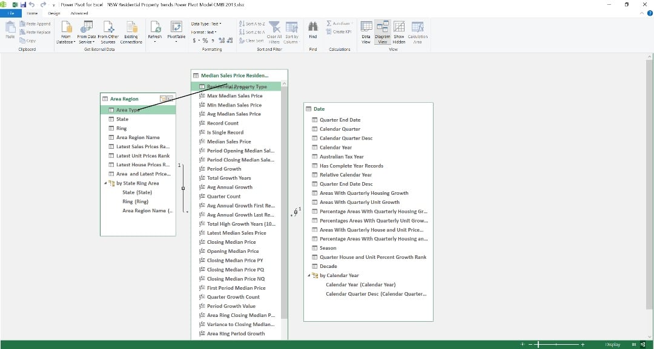The image size is (654, 349).
Task: Open the PivotTable dropdown
Action: (x=176, y=33)
